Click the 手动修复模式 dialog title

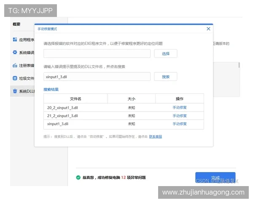point(47,29)
